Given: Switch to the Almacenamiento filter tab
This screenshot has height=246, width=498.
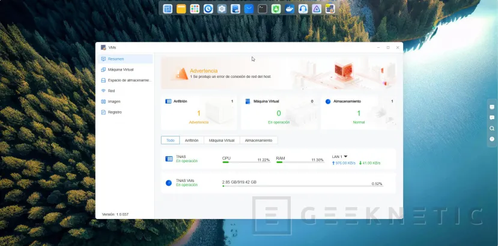Looking at the screenshot, I should pyautogui.click(x=258, y=140).
